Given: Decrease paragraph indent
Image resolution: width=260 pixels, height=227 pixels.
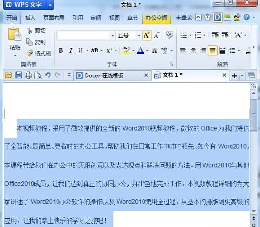Looking at the screenshot, I should point(215,35).
